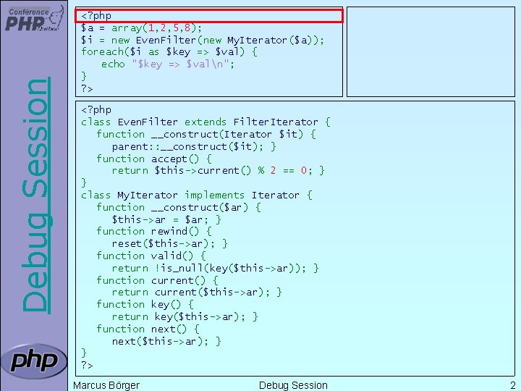Image resolution: width=521 pixels, height=391 pixels.
Task: Click the "function __construct($ar) {" line
Action: click(x=179, y=208)
